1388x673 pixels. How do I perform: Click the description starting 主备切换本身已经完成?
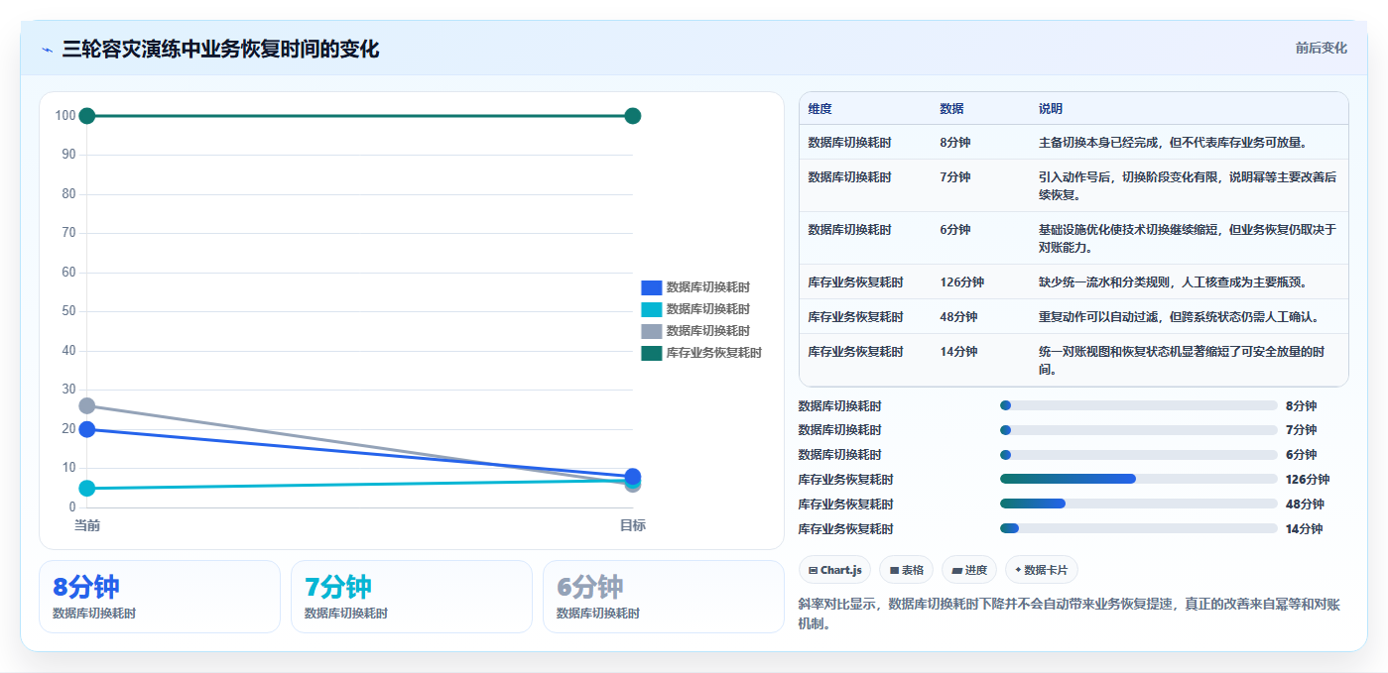click(1176, 143)
